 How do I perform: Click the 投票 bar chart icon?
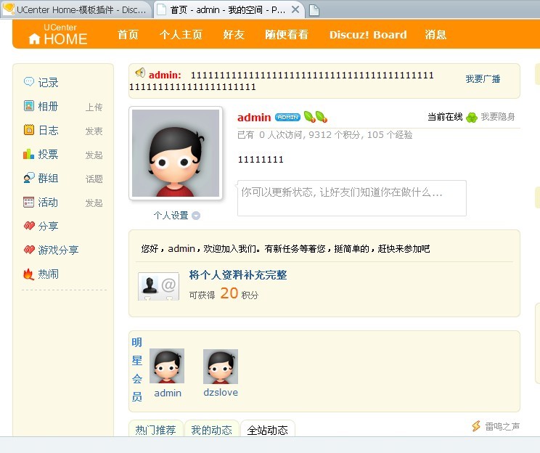point(29,154)
